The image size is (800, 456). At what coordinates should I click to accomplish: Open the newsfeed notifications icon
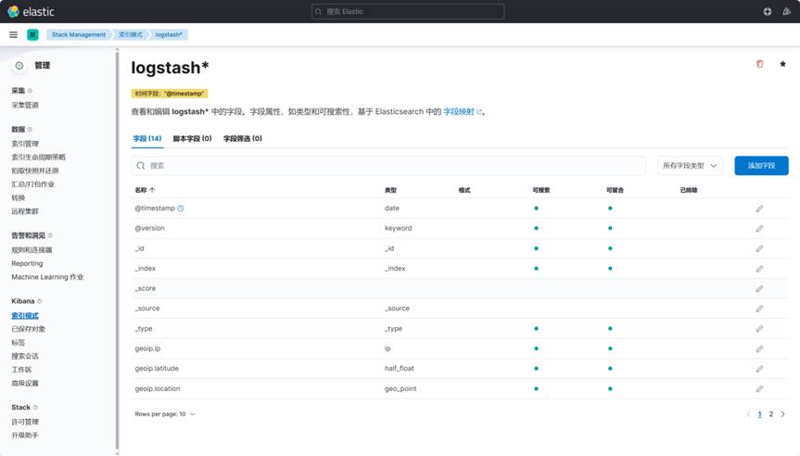pyautogui.click(x=786, y=11)
